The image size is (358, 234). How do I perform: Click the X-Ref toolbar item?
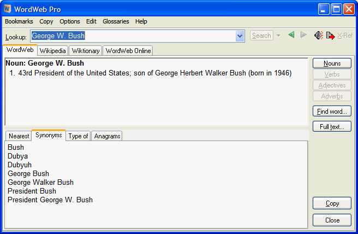tap(345, 36)
